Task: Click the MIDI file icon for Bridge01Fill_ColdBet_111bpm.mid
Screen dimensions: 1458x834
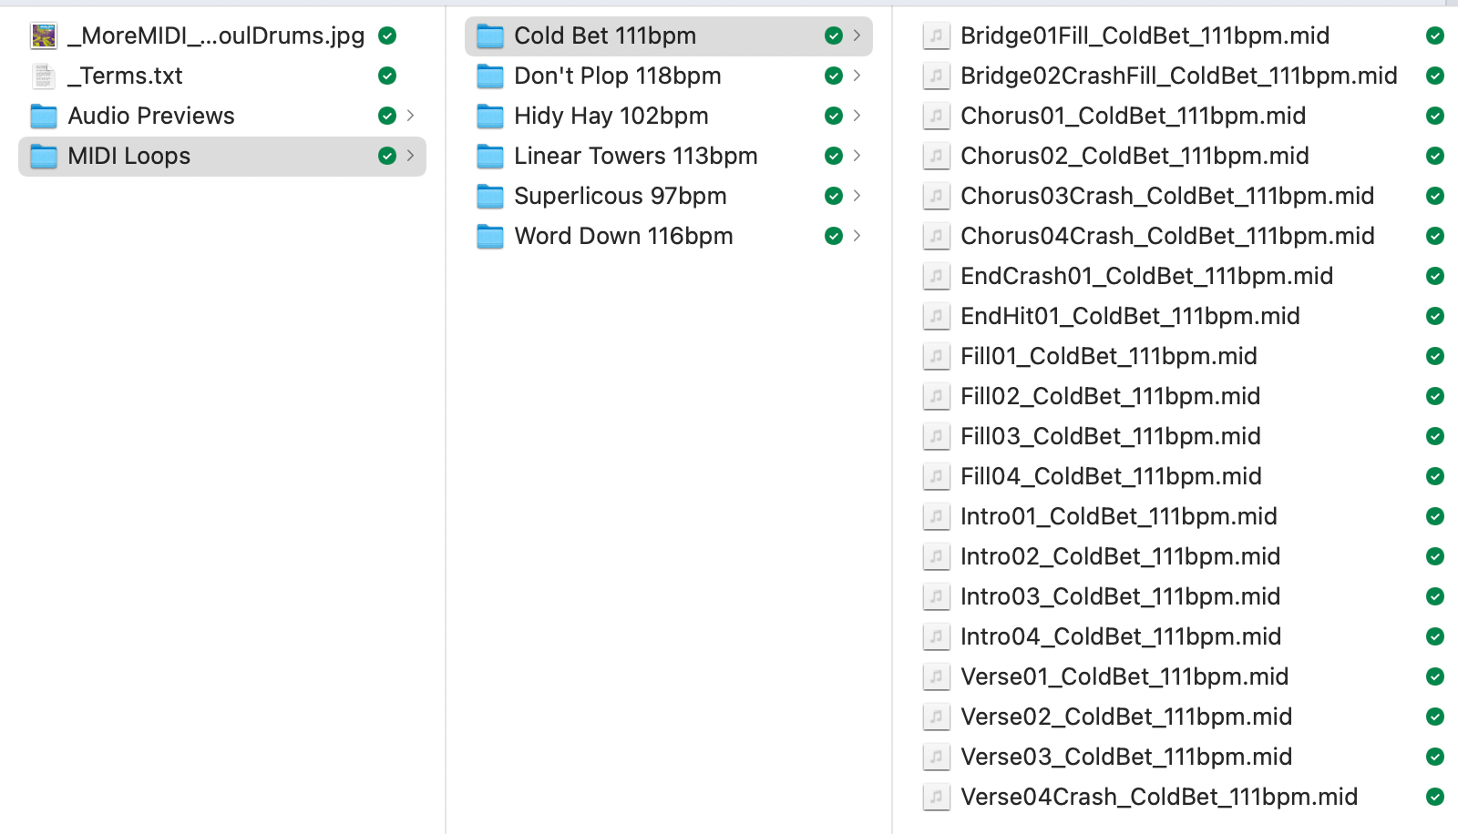Action: pos(936,36)
